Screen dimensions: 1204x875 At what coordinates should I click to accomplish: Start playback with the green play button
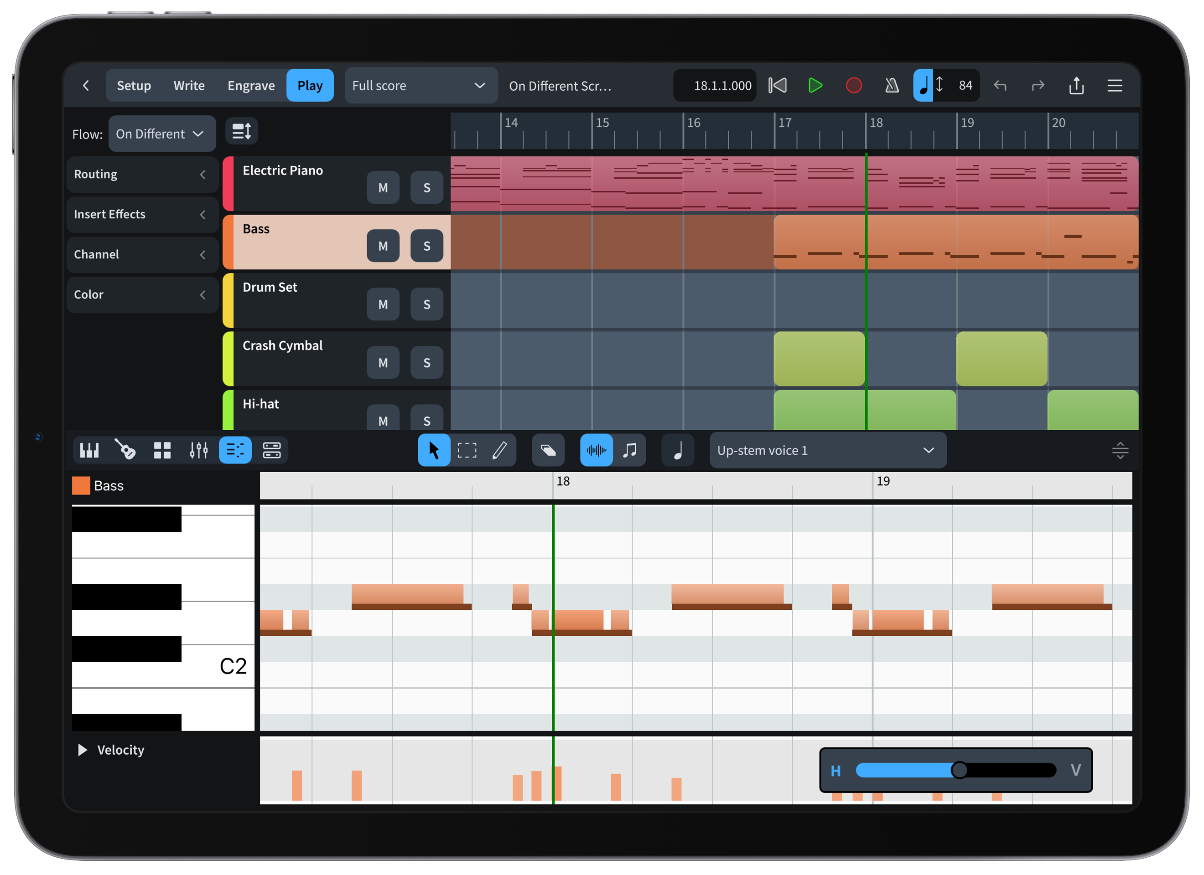815,85
